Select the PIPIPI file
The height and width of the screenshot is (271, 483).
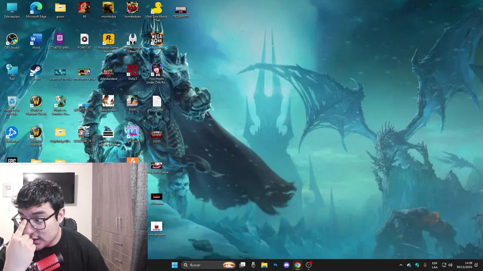coord(132,104)
